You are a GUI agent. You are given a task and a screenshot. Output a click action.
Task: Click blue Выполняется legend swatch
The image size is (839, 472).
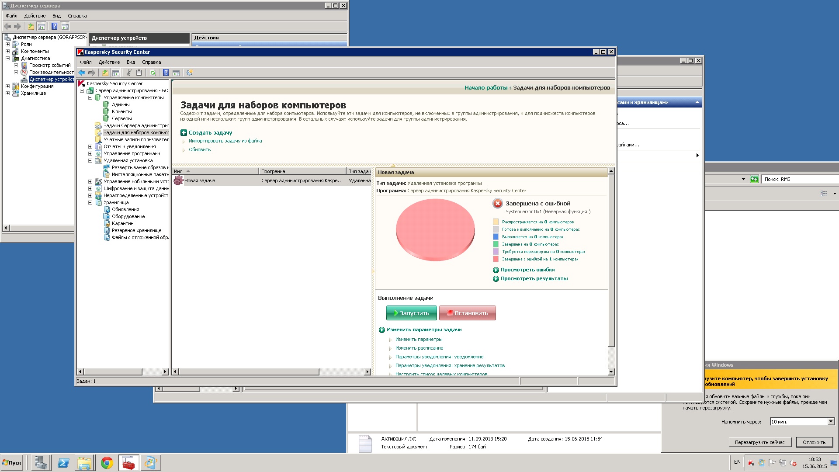pyautogui.click(x=496, y=237)
